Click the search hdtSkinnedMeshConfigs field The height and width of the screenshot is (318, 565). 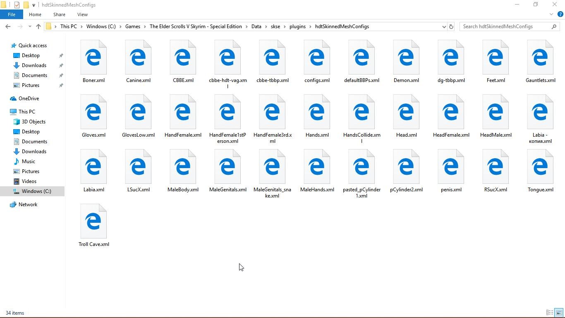(x=510, y=26)
